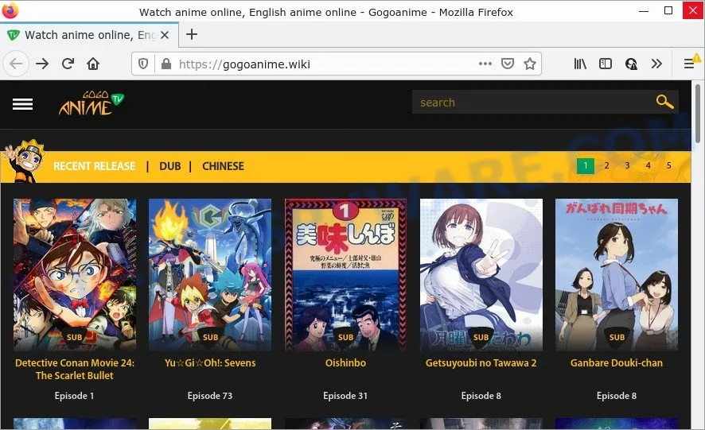Open a new tab with plus button
Image resolution: width=705 pixels, height=430 pixels.
click(x=192, y=34)
